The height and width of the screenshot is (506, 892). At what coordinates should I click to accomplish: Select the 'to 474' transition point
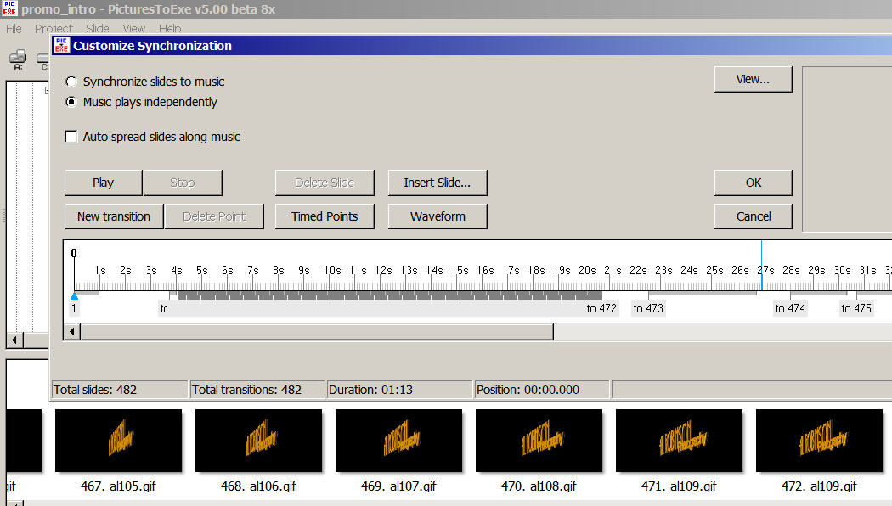tap(790, 308)
